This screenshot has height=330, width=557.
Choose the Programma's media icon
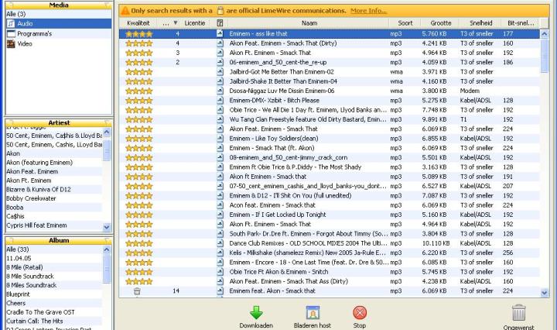(10, 33)
